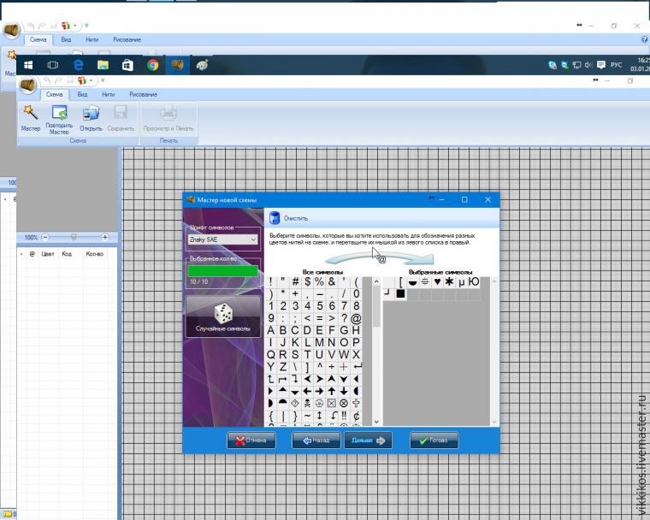Click the help question mark in back window
The height and width of the screenshot is (520, 650).
(x=645, y=39)
